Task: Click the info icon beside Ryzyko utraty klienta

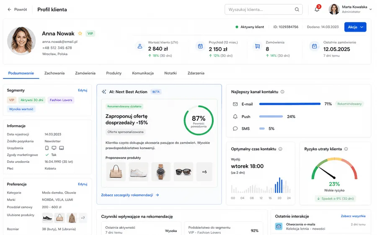Action: click(x=346, y=149)
